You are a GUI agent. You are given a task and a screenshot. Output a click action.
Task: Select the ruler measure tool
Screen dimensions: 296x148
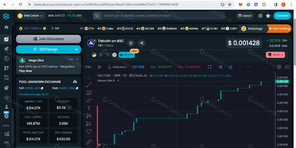tap(89, 142)
